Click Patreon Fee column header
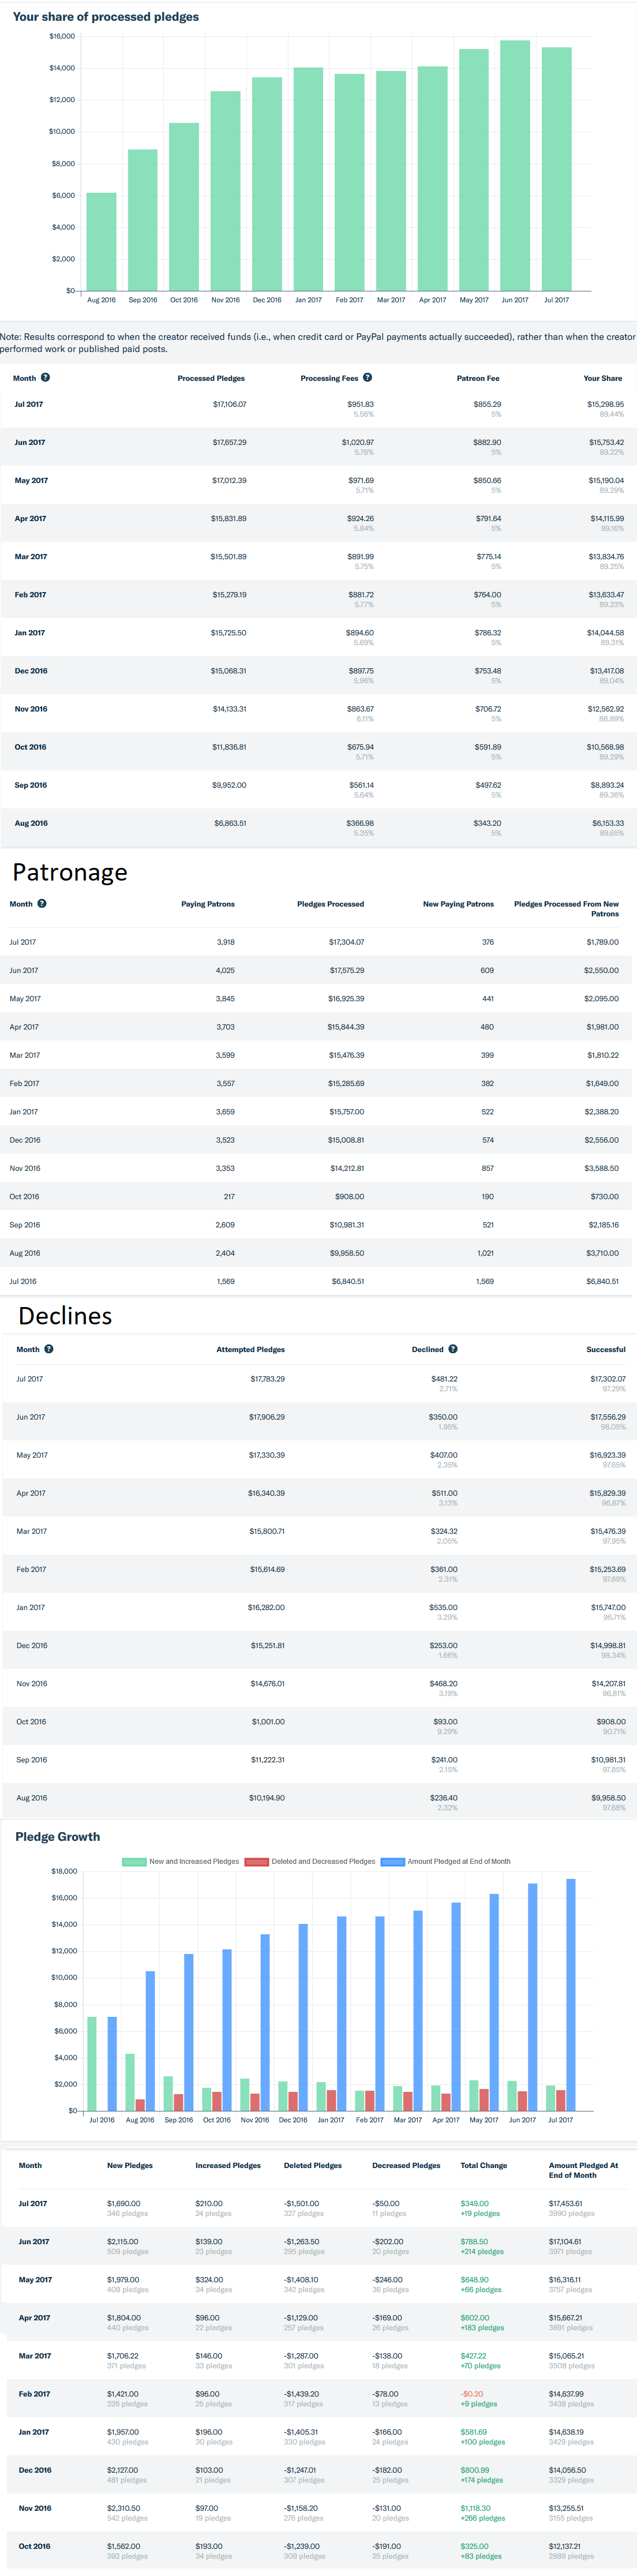Screen dimensions: 637x2576 tap(478, 379)
